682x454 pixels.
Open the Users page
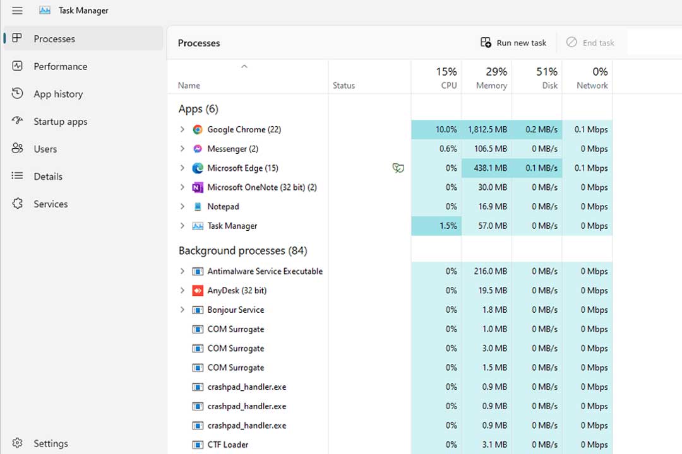coord(83,149)
